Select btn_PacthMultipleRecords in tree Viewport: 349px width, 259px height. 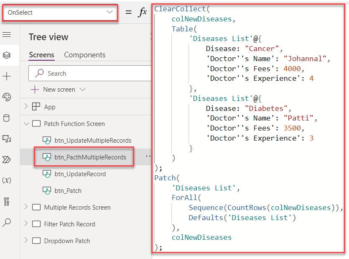[x=90, y=157]
